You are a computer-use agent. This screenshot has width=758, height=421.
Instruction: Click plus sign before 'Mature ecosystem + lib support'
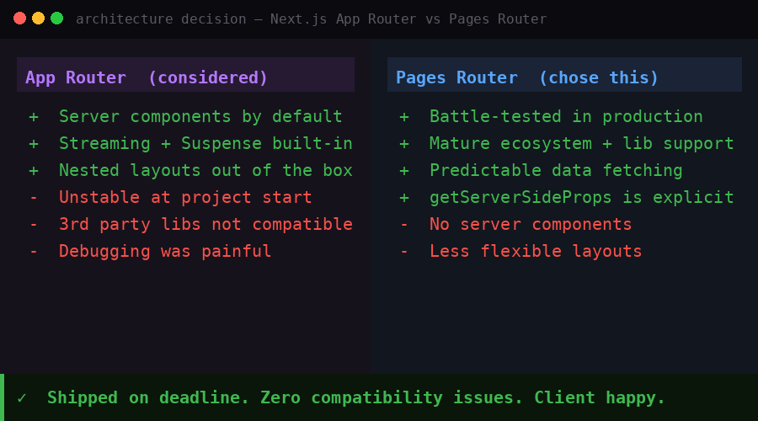[404, 144]
